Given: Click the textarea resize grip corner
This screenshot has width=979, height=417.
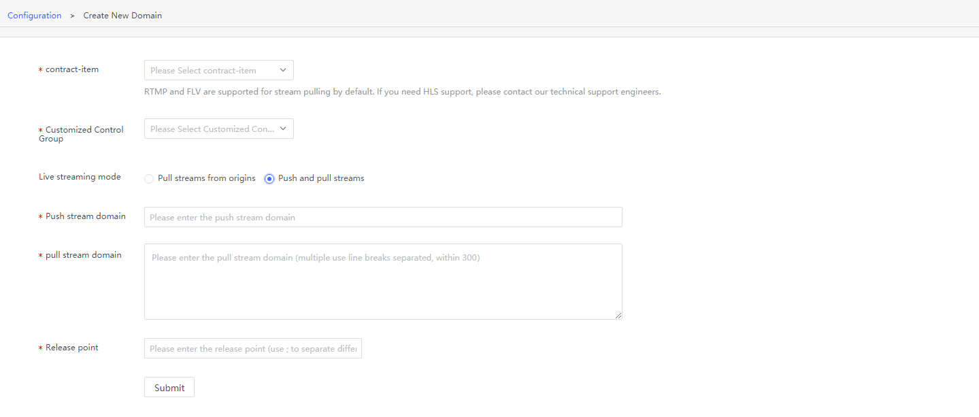Looking at the screenshot, I should click(x=618, y=316).
